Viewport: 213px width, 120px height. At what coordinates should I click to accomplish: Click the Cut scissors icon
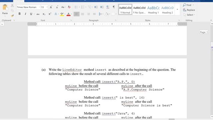pos(12,5)
